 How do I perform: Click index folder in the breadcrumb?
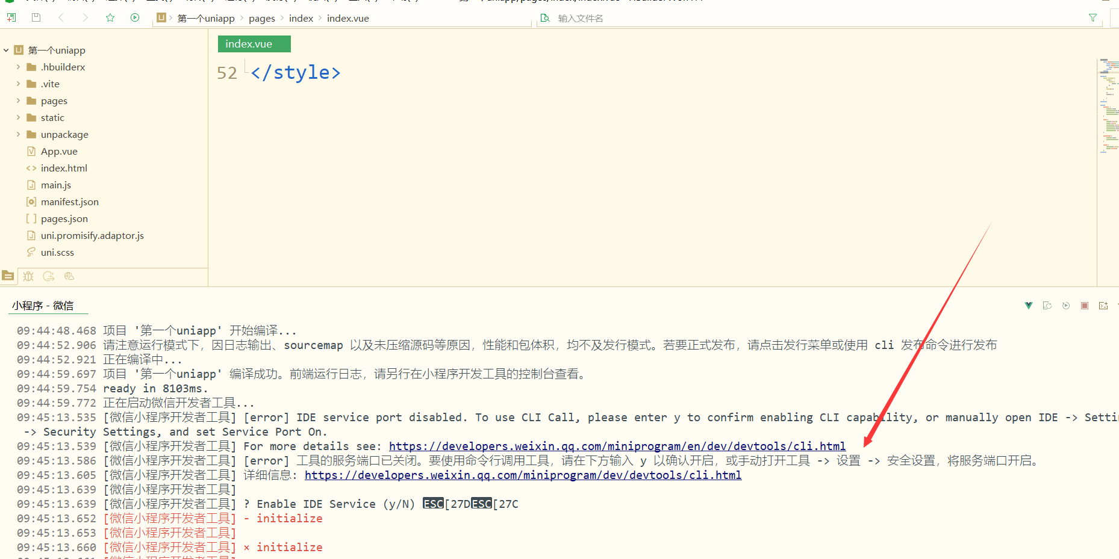pos(301,18)
